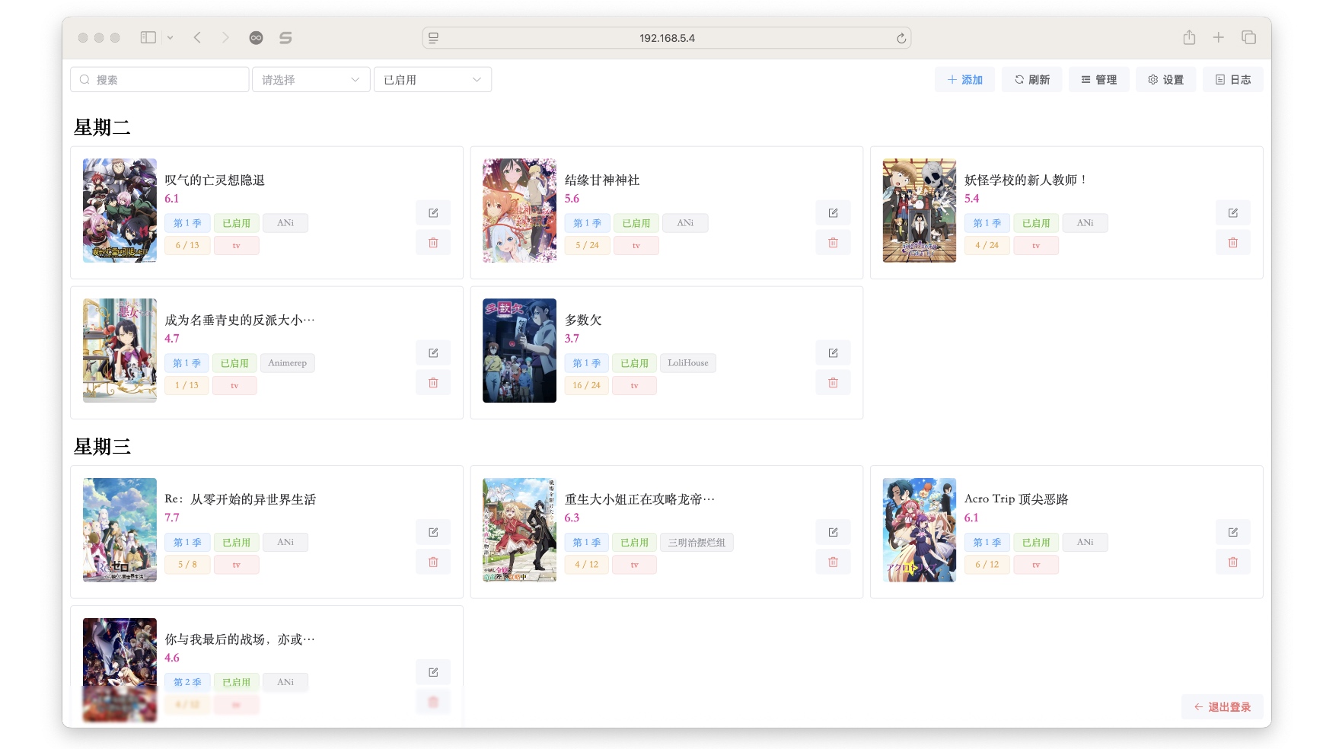
Task: Focus the 搜索 search input field
Action: [160, 80]
